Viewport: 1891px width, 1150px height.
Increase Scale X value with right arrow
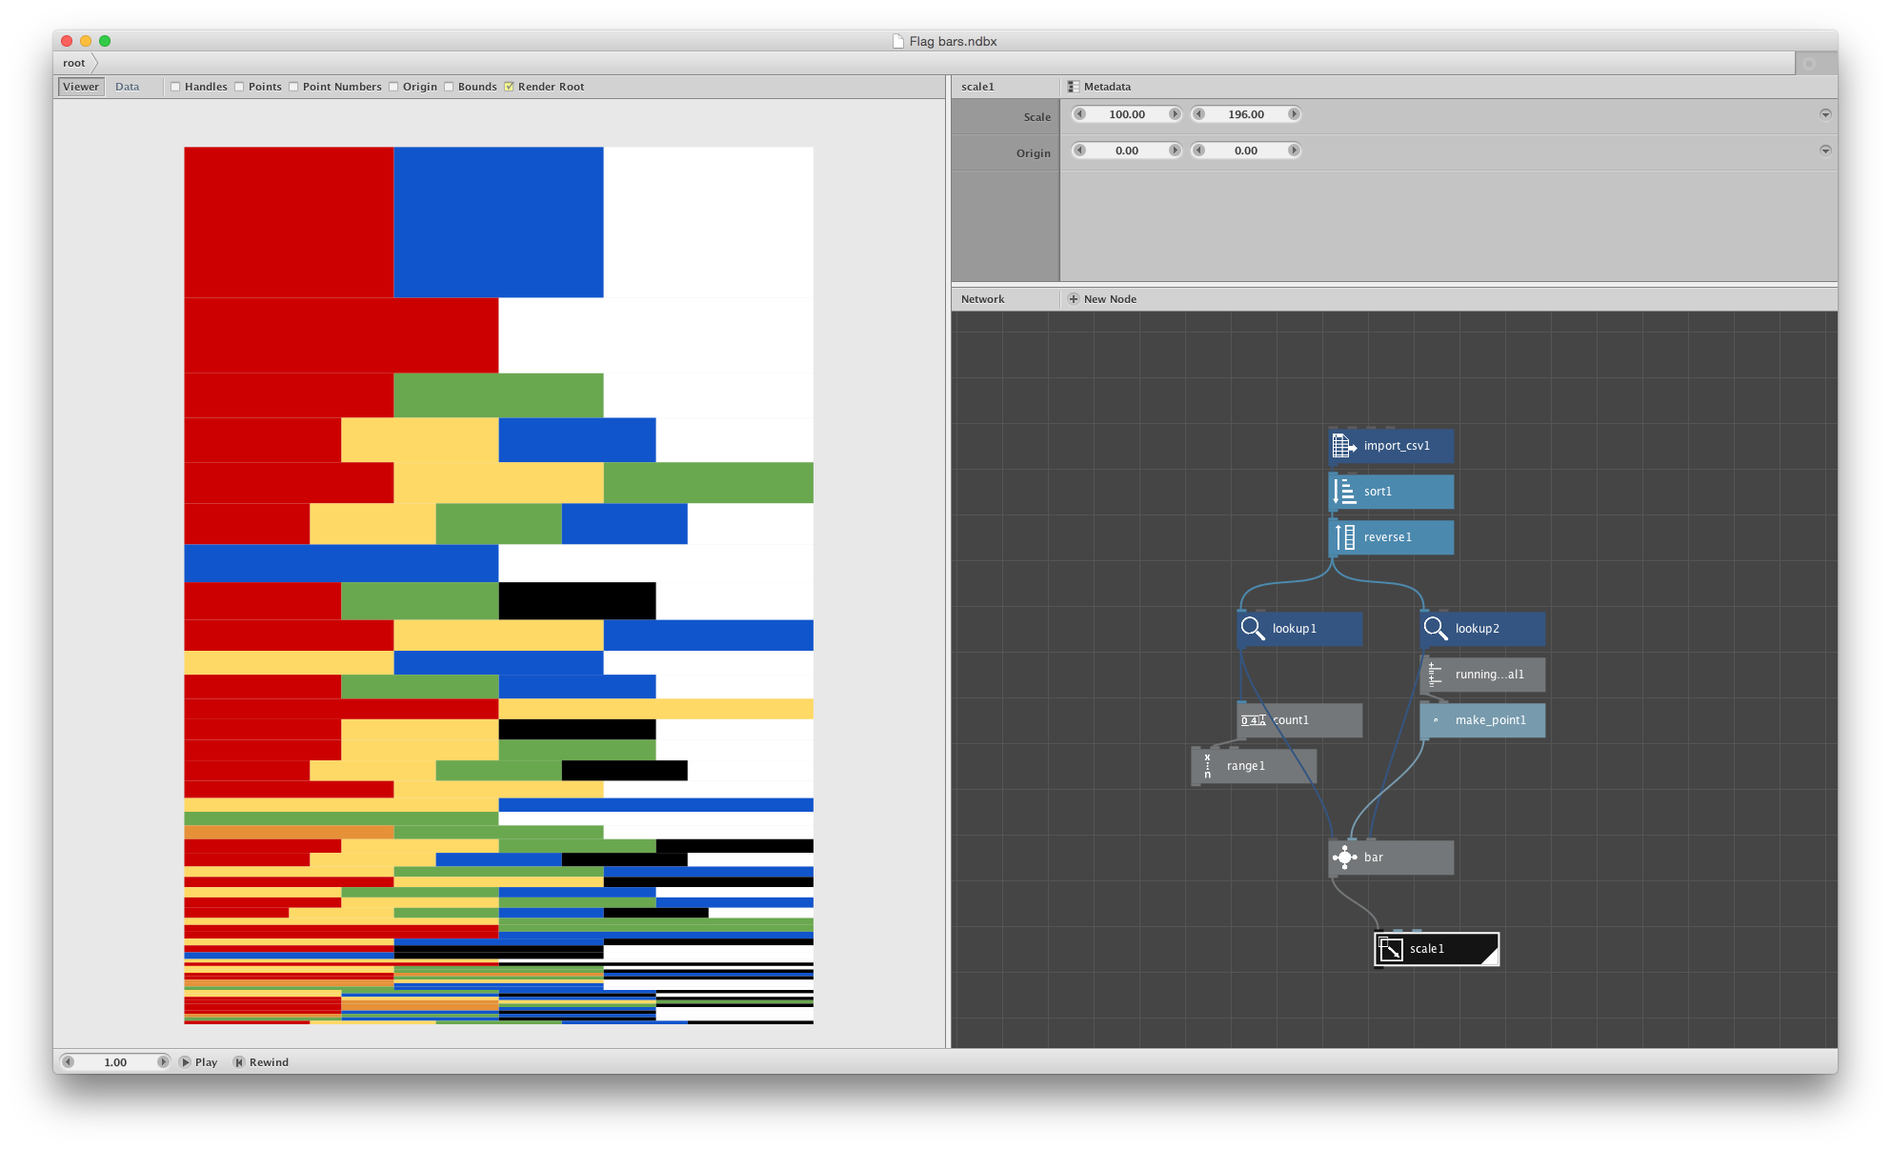(1175, 114)
